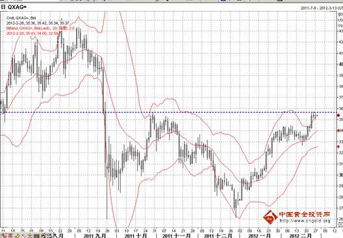Select the blue dotted horizontal price line
The width and height of the screenshot is (343, 238).
[168, 112]
